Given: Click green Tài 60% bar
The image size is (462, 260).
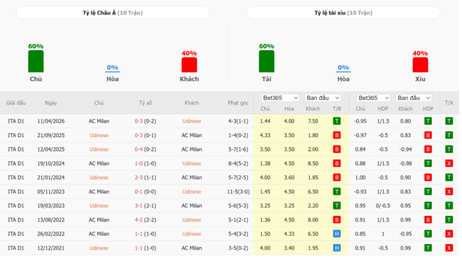Looking at the screenshot, I should pyautogui.click(x=267, y=61).
